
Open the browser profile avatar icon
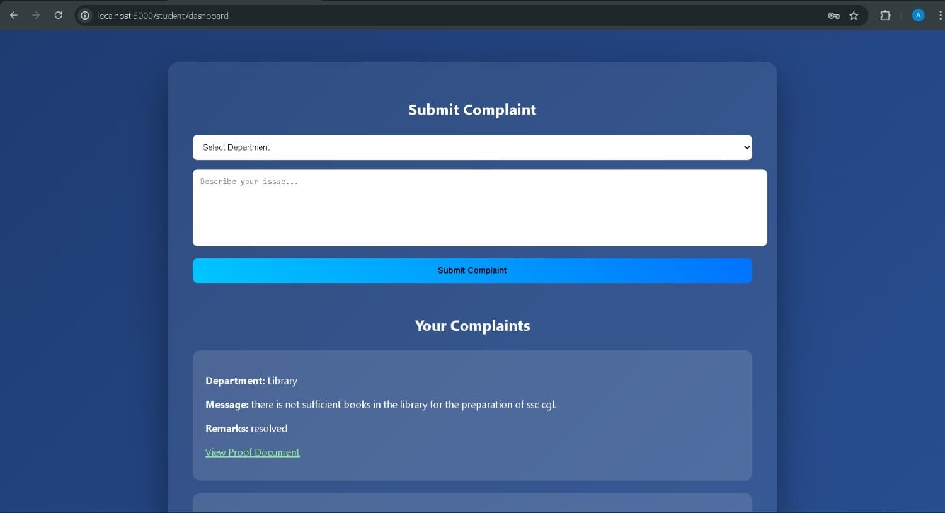pyautogui.click(x=918, y=15)
